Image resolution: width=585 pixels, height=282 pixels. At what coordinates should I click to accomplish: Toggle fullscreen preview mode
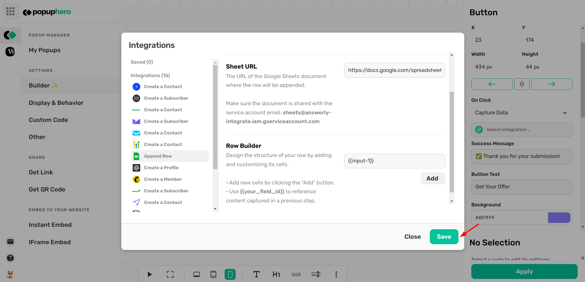170,274
